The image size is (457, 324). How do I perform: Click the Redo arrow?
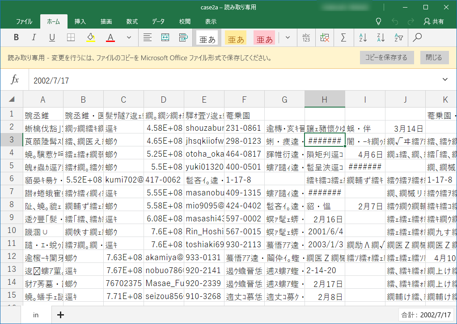411,21
